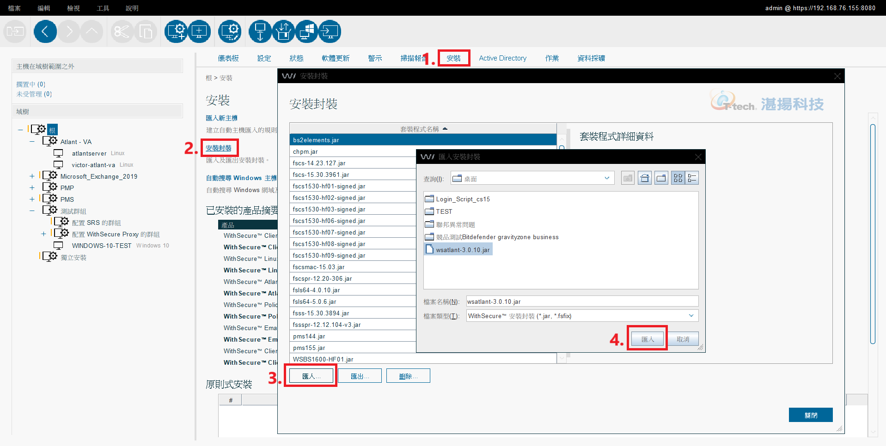Click the add new host monitor-plus icon
Screen dimensions: 886x446
(199, 31)
